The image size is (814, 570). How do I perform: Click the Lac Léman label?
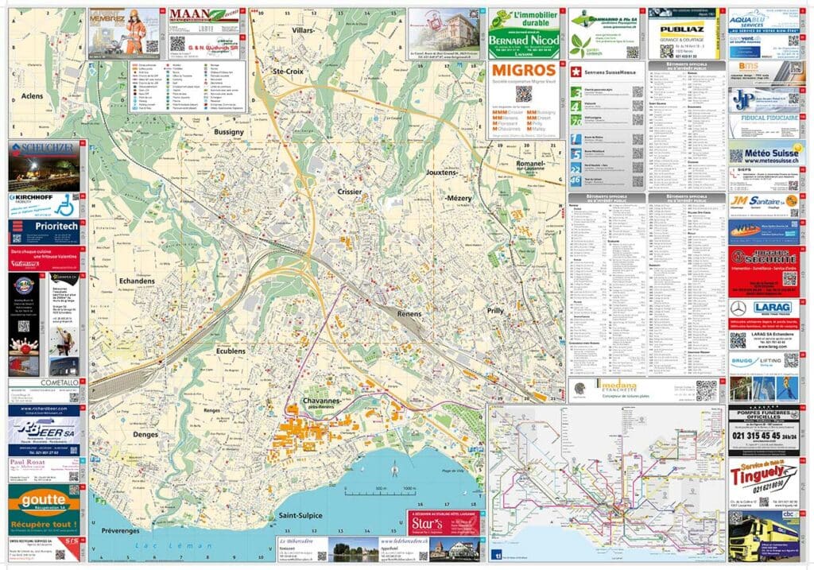coord(173,546)
